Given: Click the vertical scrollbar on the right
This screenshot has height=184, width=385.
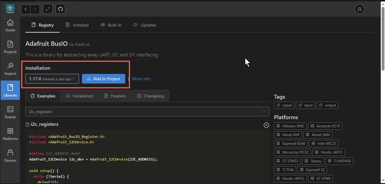Looking at the screenshot, I should [383, 39].
